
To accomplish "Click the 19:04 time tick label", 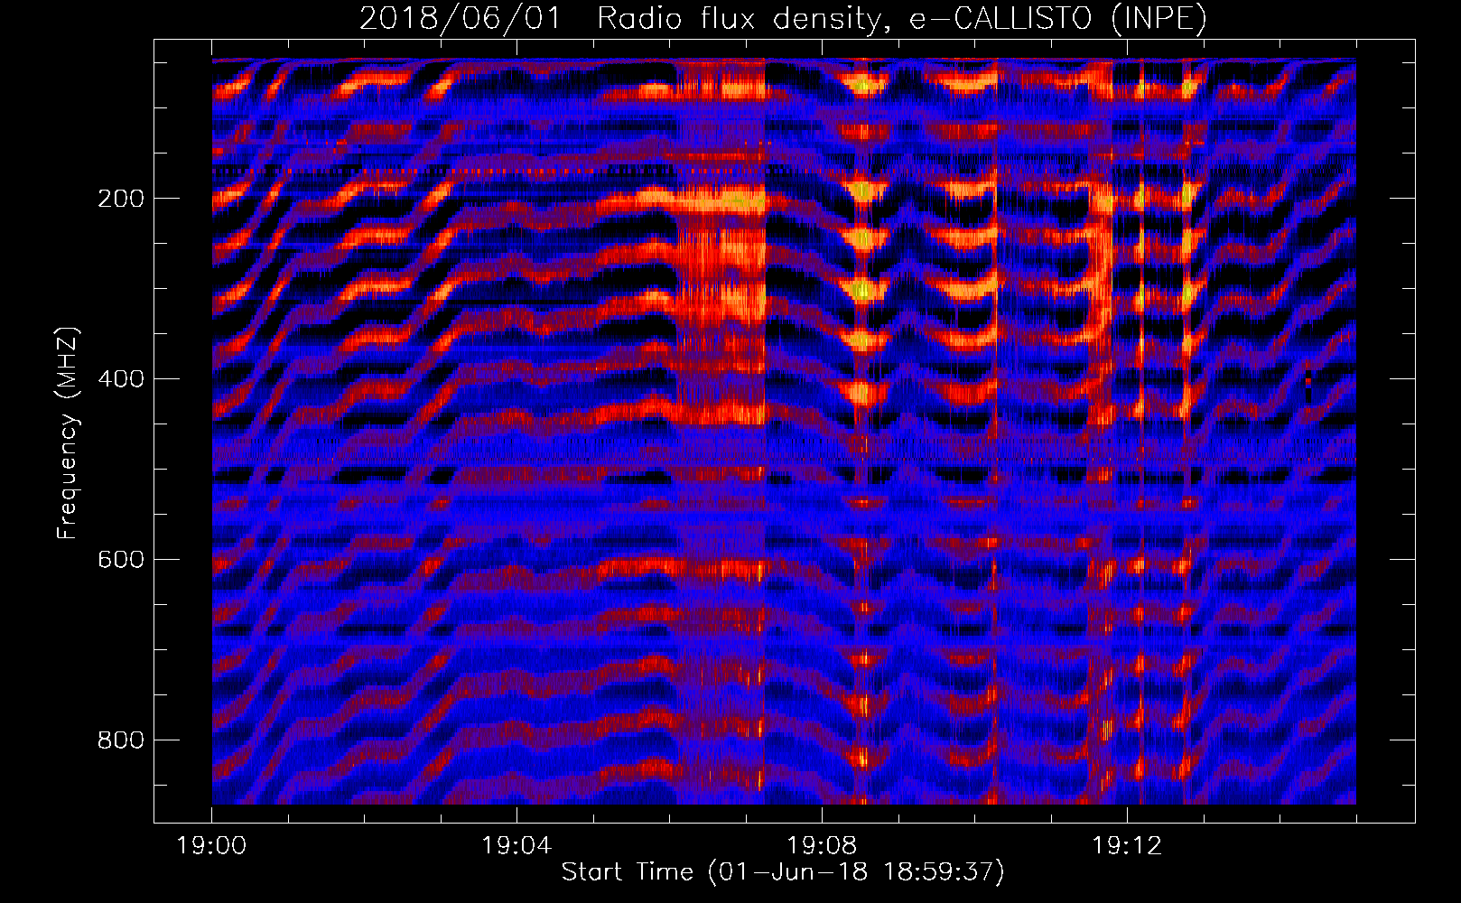I will (516, 846).
